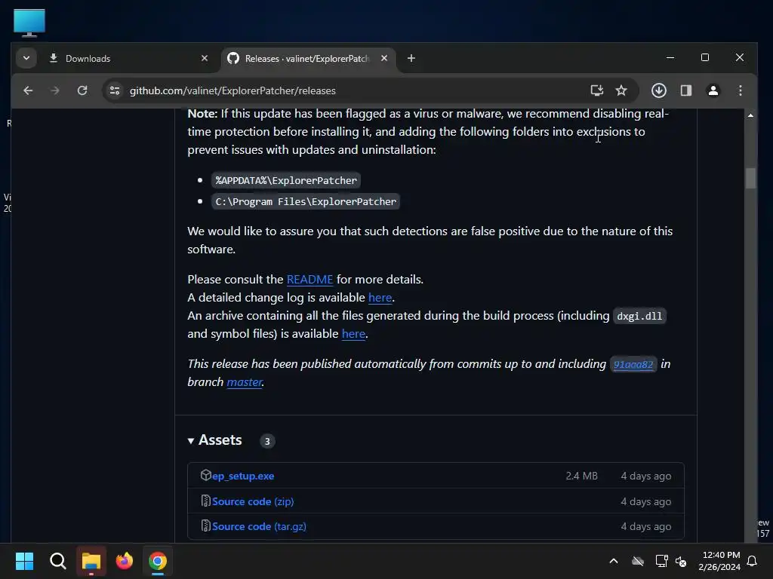773x579 pixels.
Task: Select the Releases valinet/ExplorerPatcher tab
Action: (308, 59)
